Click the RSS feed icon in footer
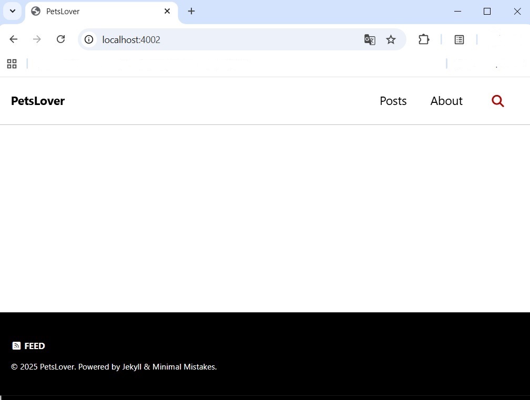Image resolution: width=530 pixels, height=400 pixels. (x=16, y=346)
